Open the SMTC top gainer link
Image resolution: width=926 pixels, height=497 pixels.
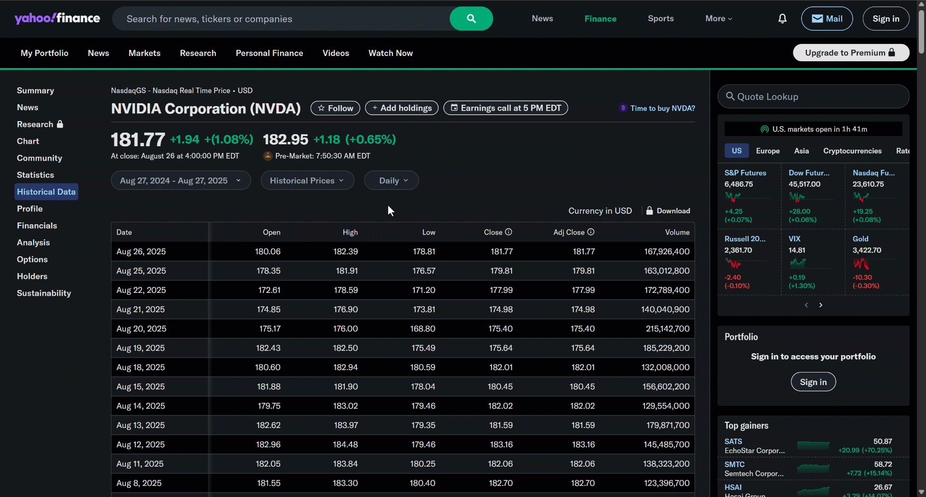pos(735,464)
